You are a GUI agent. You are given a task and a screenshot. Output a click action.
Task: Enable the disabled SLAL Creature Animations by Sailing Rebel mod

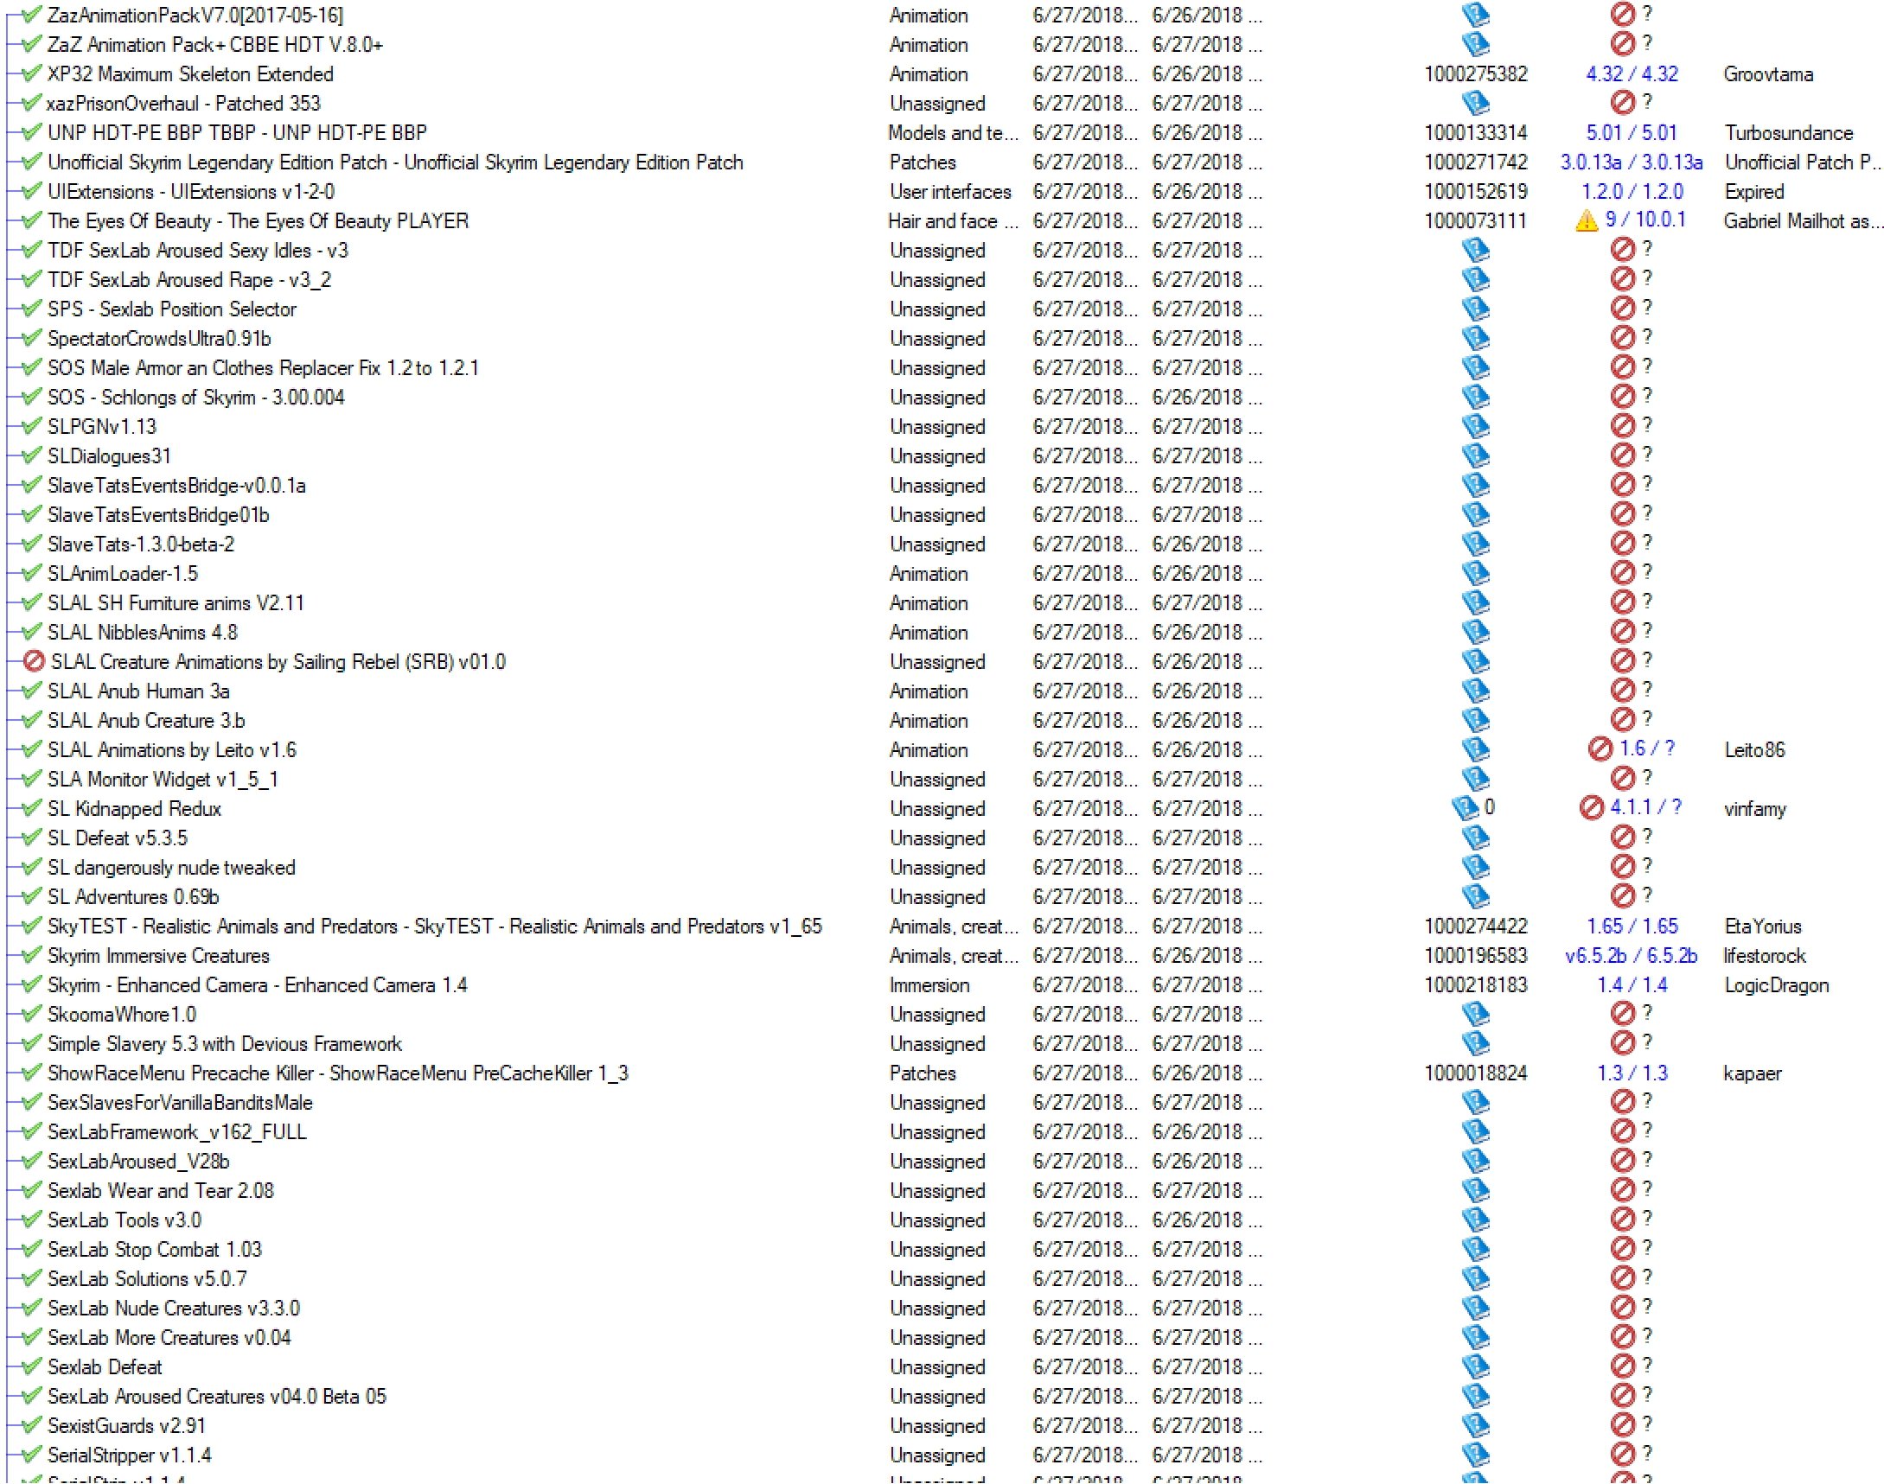click(33, 661)
